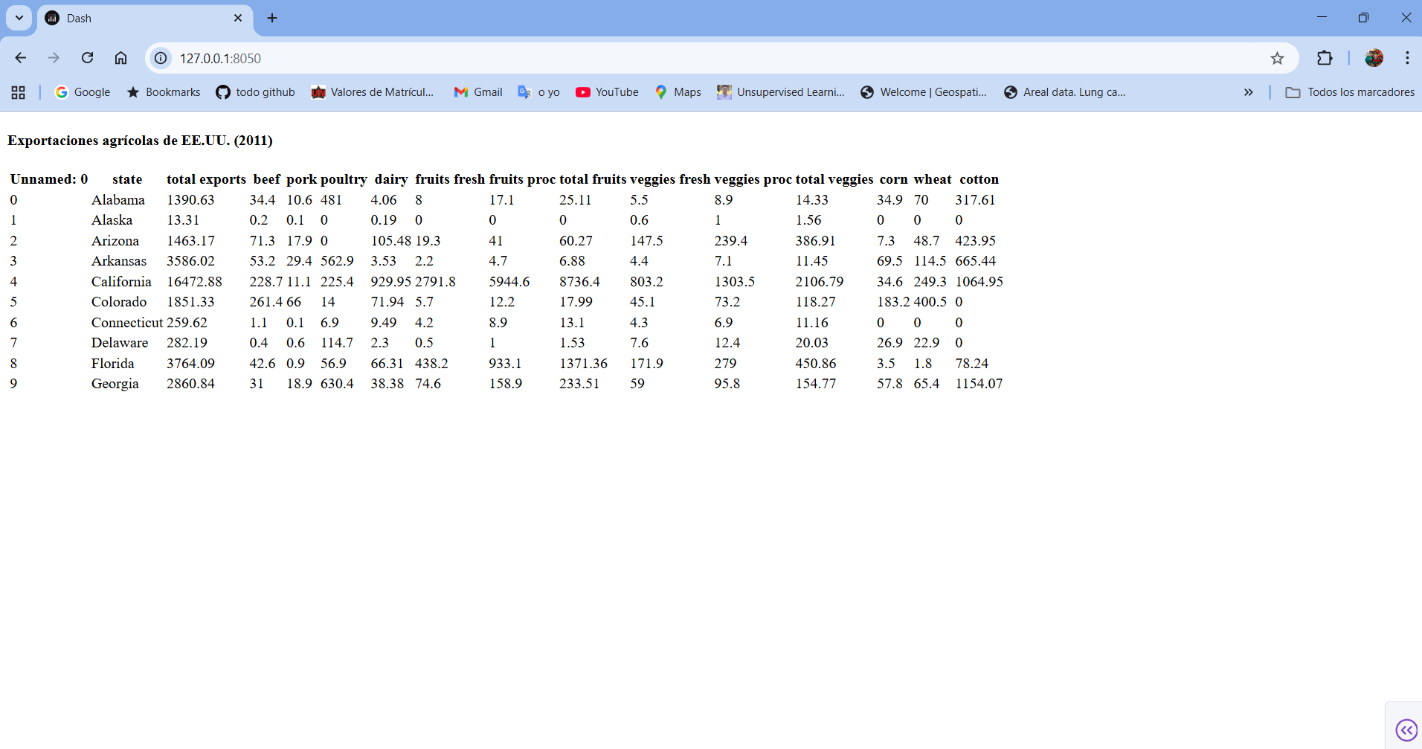Click Arkansas poultry value 562.9

[337, 261]
